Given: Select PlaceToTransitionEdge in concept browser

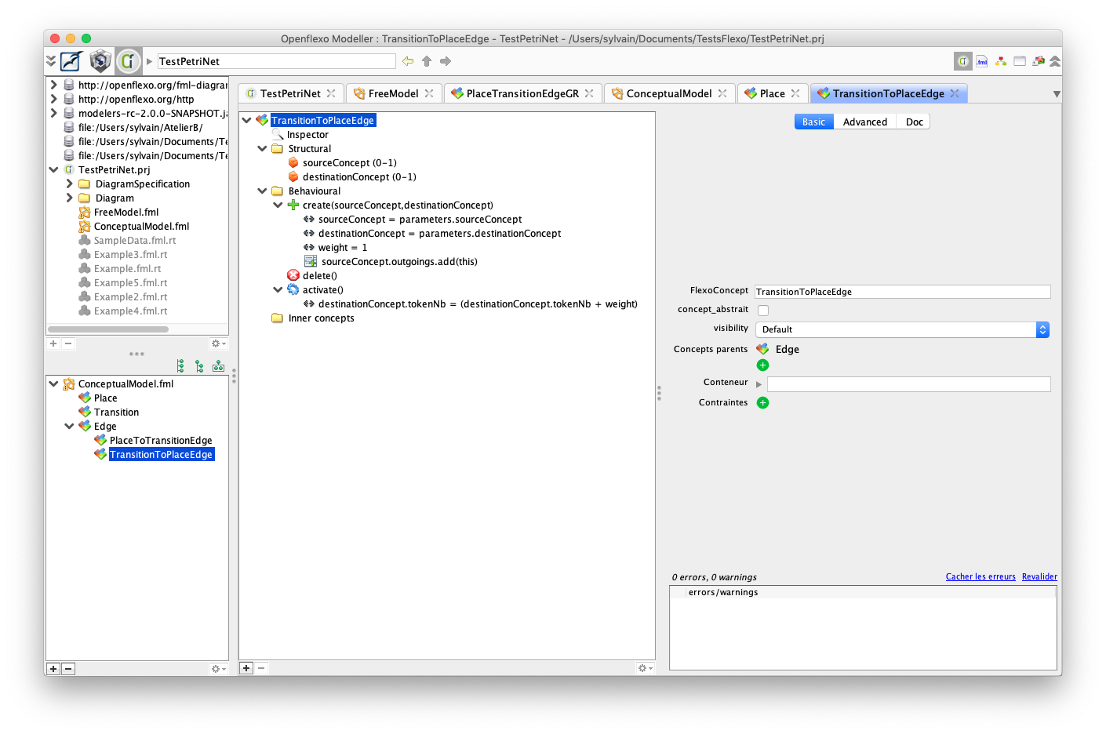Looking at the screenshot, I should click(161, 441).
